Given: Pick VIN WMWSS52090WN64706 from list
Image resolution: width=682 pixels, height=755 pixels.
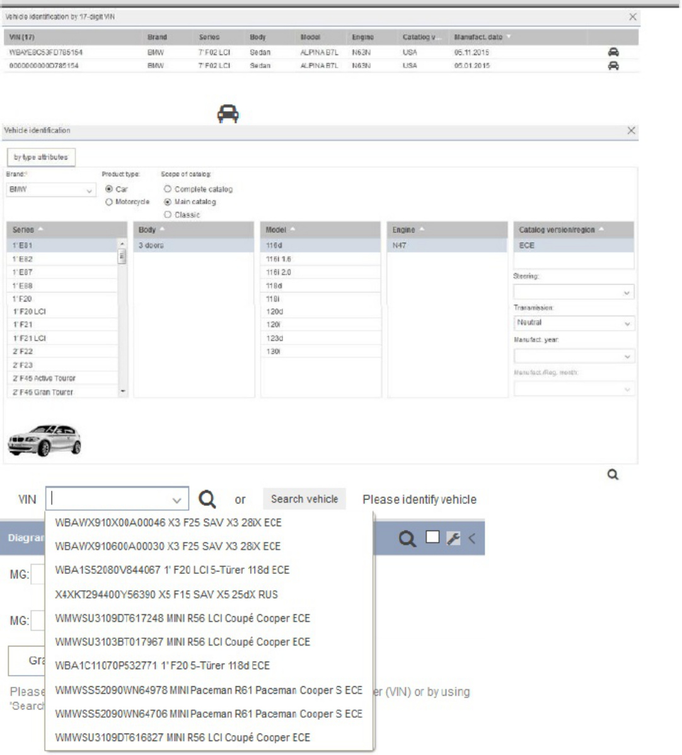Looking at the screenshot, I should (209, 713).
